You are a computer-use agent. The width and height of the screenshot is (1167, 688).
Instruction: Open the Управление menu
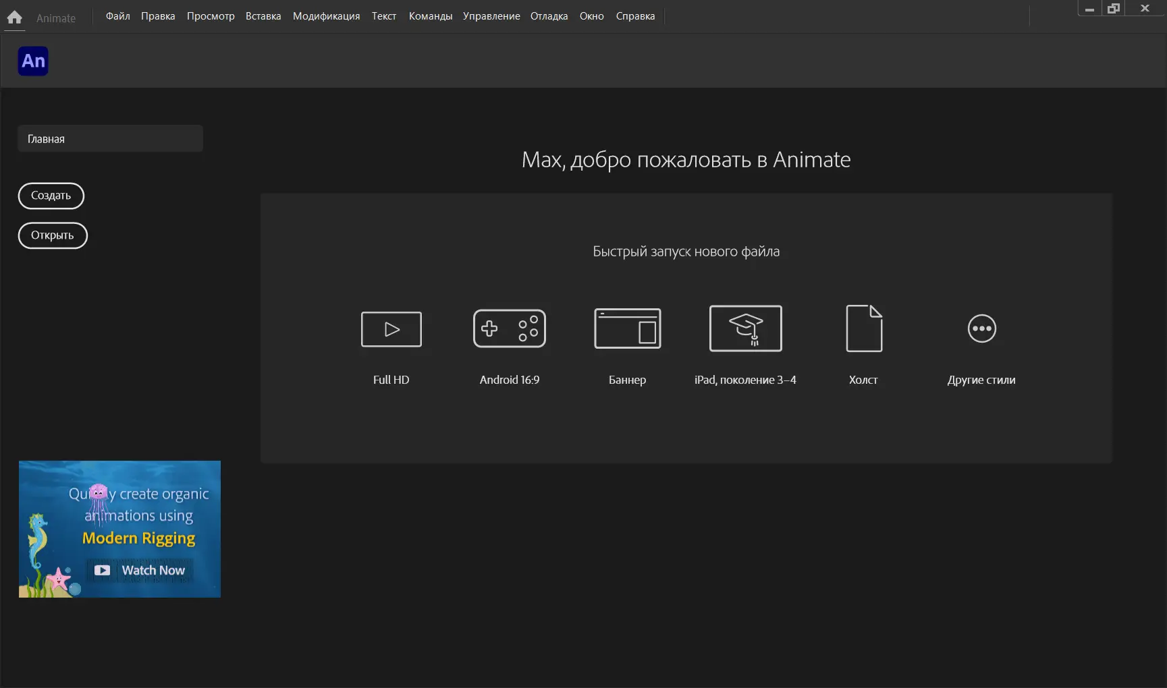point(491,16)
